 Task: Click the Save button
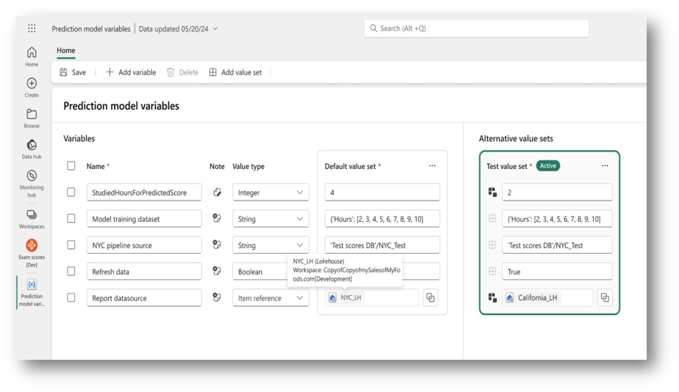(73, 73)
